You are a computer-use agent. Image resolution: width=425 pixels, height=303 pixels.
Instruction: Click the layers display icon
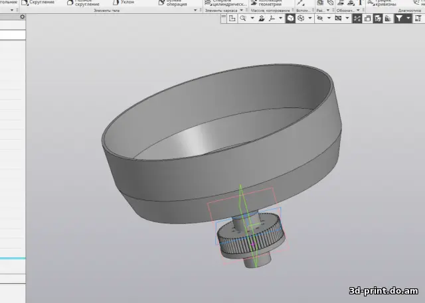click(x=388, y=19)
